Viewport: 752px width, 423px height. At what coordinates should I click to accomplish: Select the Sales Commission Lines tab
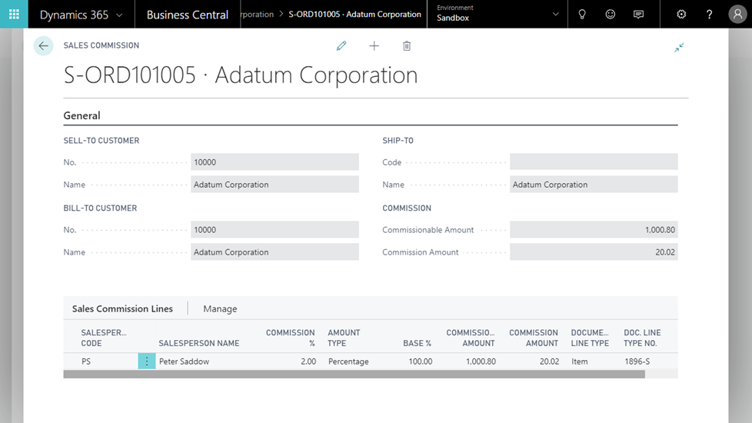pyautogui.click(x=122, y=309)
